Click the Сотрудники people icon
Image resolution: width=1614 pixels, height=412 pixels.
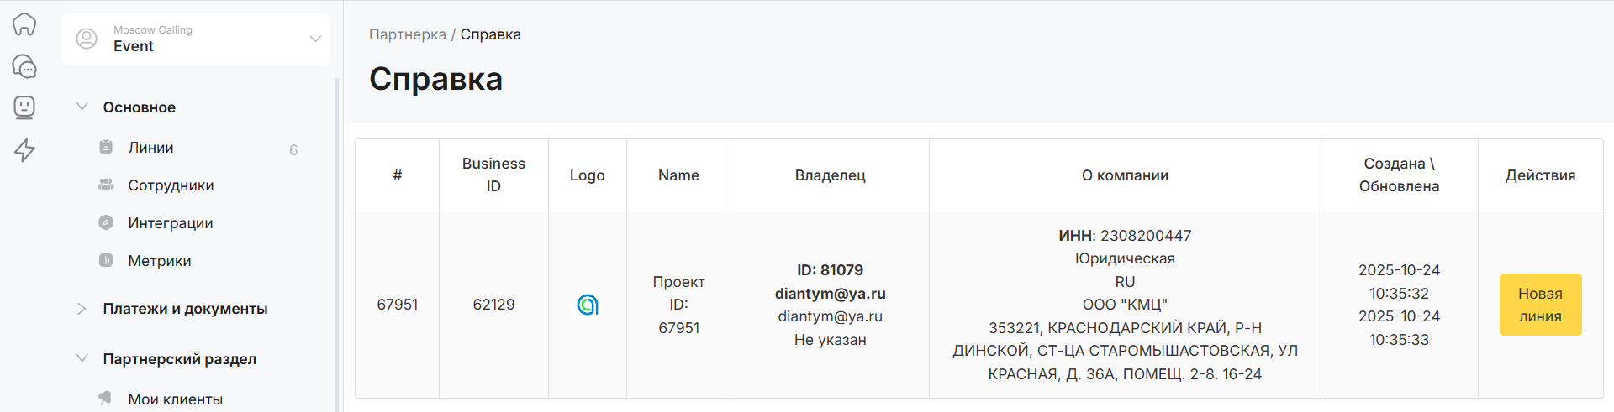coord(106,185)
